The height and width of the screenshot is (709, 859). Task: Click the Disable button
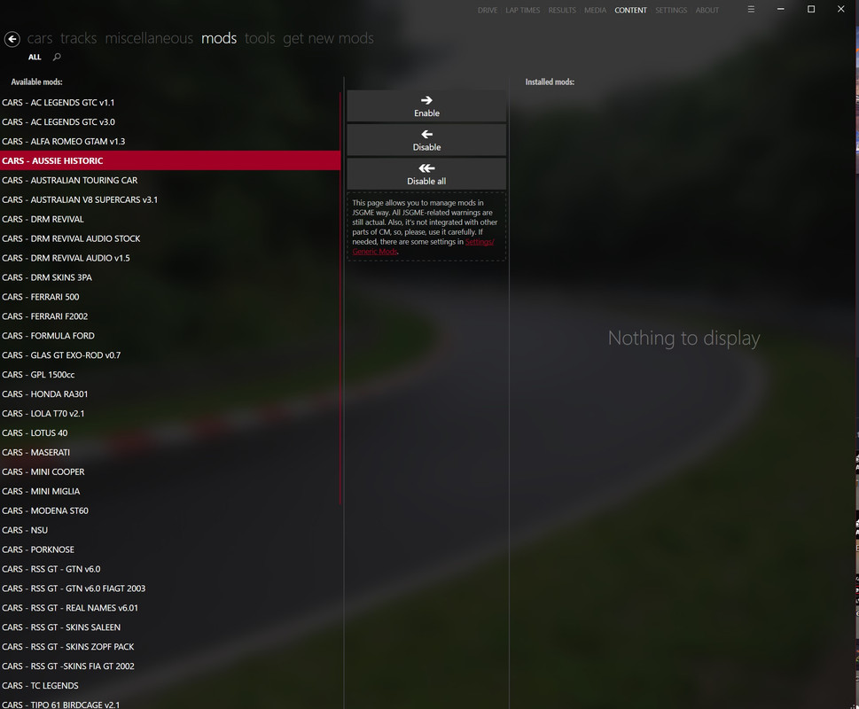426,140
